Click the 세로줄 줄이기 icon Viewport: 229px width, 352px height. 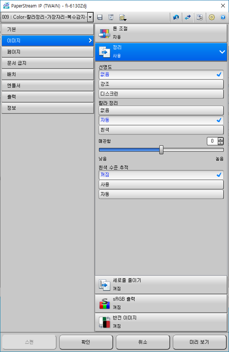coord(105,285)
